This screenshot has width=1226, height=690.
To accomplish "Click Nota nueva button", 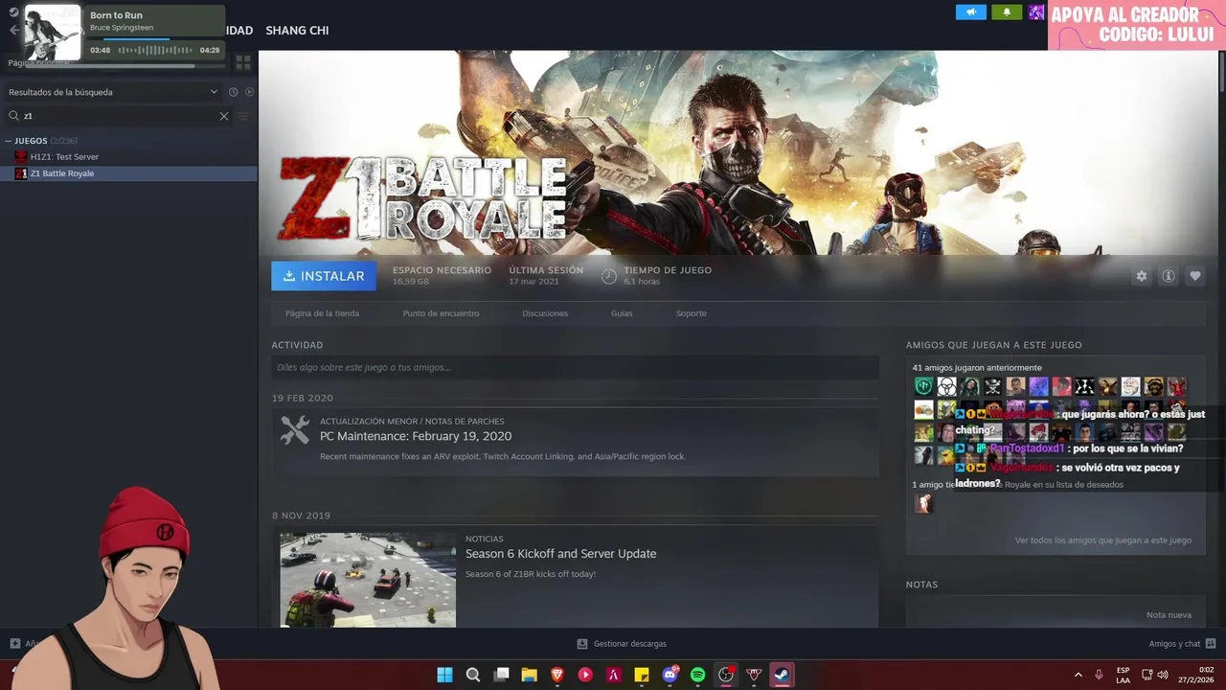I will 1169,615.
